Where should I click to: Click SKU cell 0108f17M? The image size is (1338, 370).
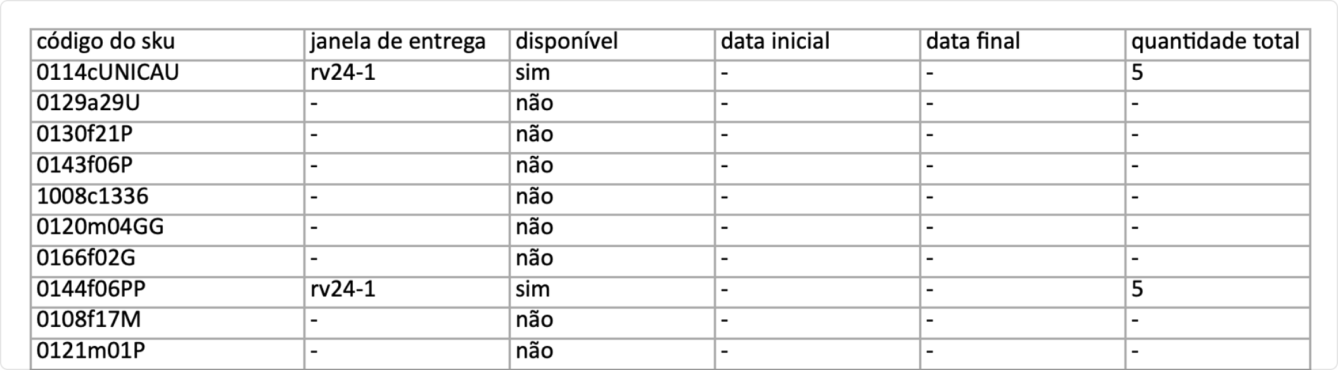tap(89, 320)
